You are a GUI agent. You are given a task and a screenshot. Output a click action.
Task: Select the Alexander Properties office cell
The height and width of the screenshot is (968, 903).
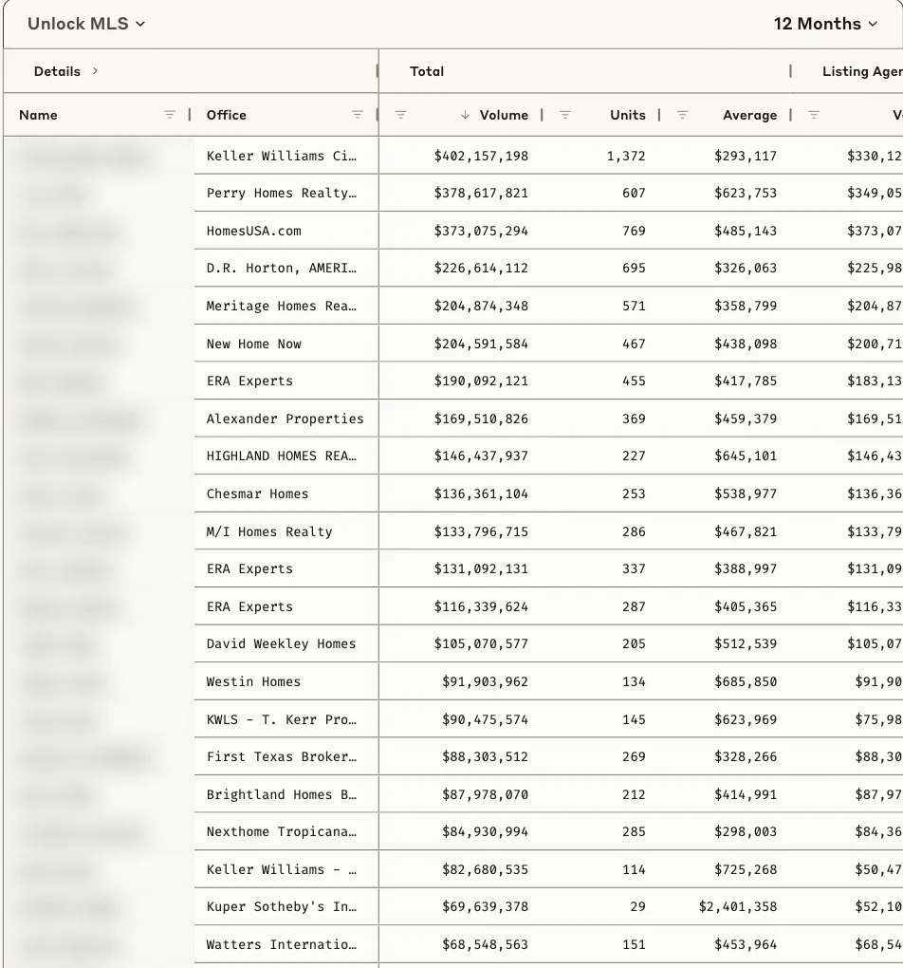click(286, 419)
